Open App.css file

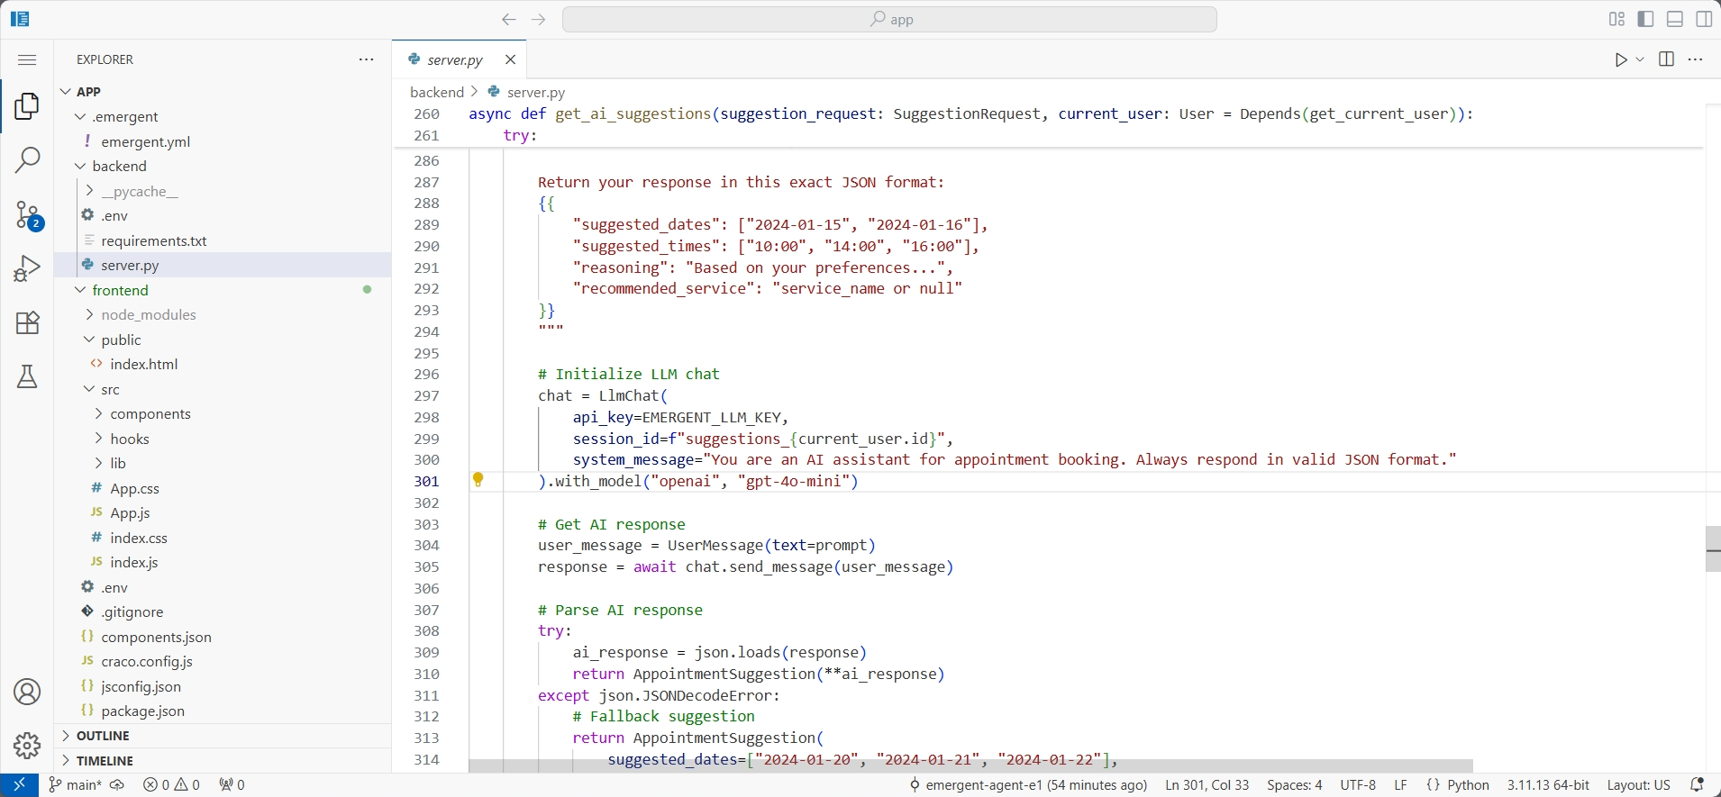pos(223,488)
